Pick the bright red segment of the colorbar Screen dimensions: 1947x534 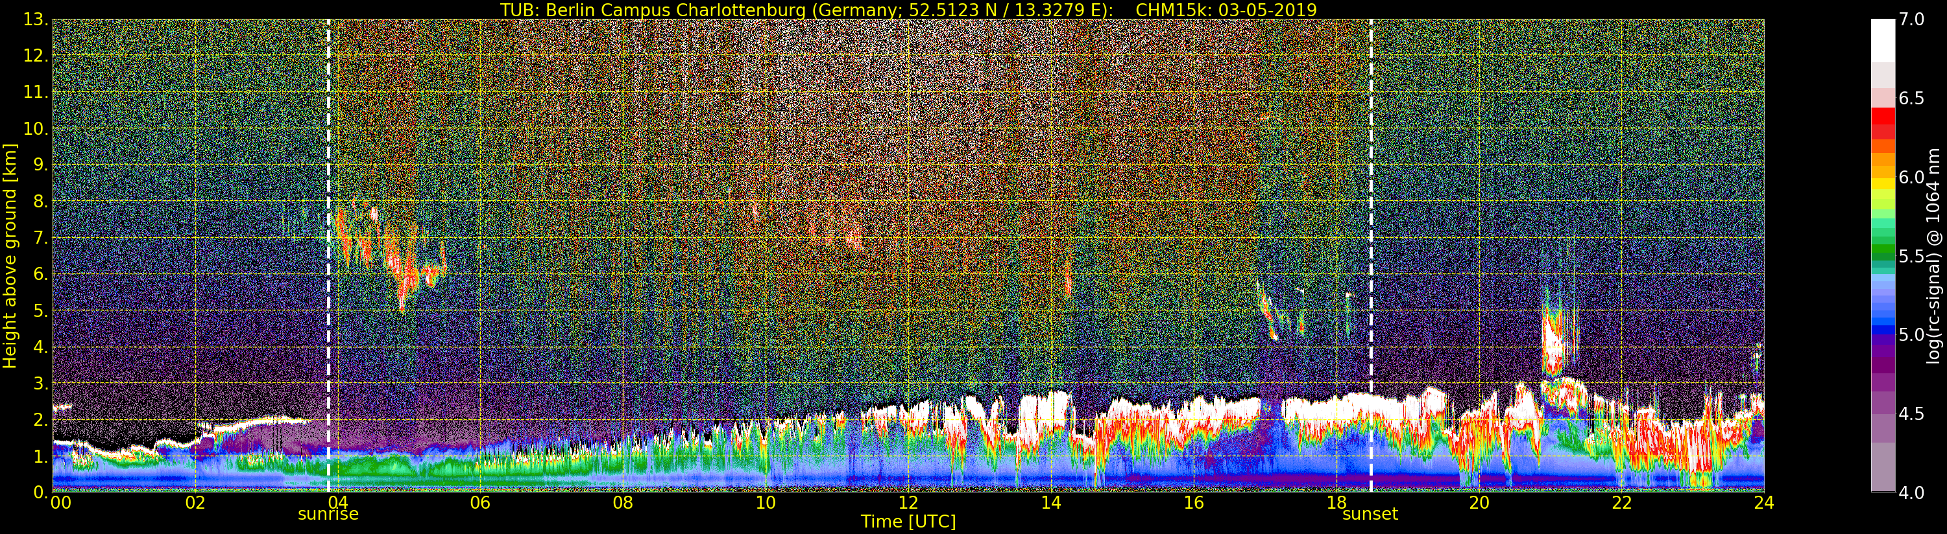tap(1883, 117)
